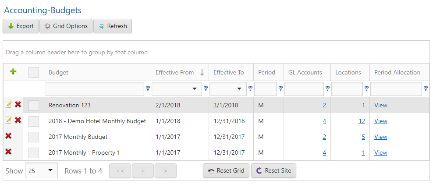Edit the Renovation 123 budget row
The width and height of the screenshot is (433, 184).
[x=8, y=105]
